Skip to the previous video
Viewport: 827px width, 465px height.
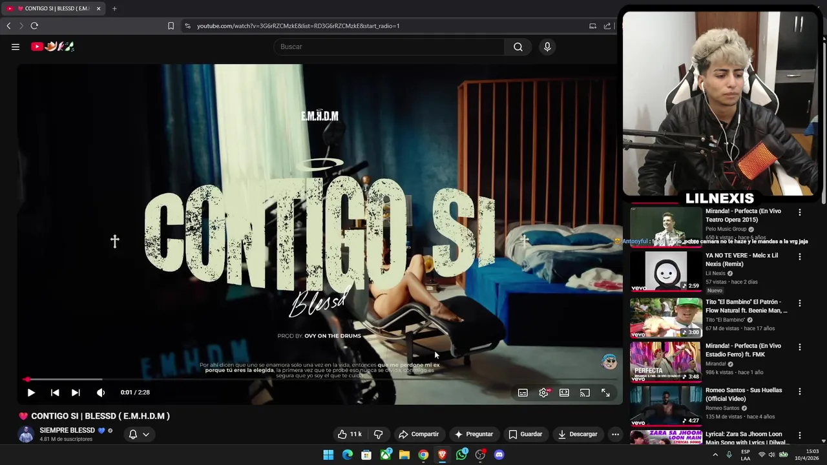pos(55,392)
